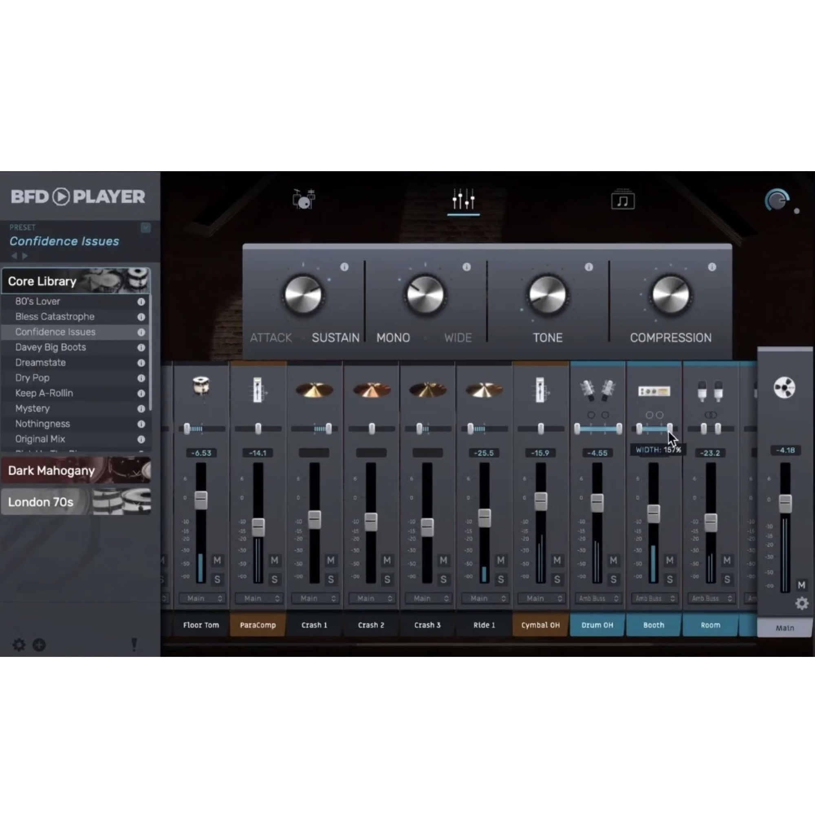Click the previous preset arrow
This screenshot has height=815, width=815.
tap(14, 256)
